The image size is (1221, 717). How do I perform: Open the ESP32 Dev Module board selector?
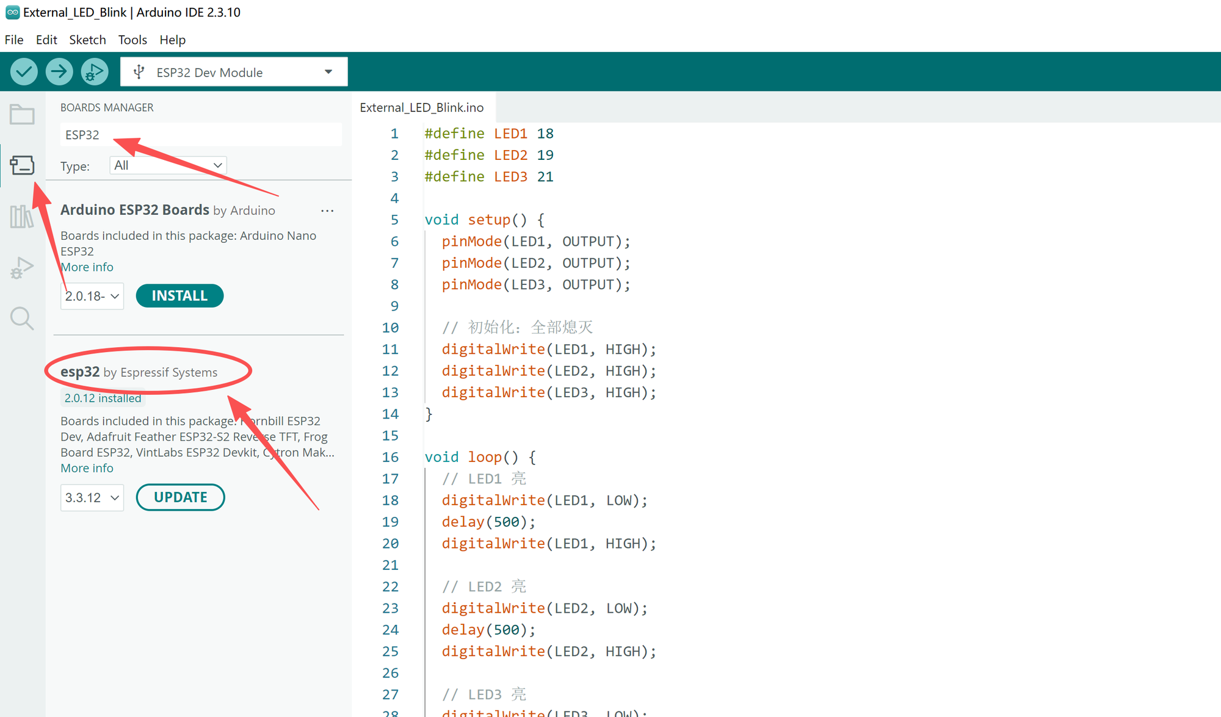click(x=234, y=72)
